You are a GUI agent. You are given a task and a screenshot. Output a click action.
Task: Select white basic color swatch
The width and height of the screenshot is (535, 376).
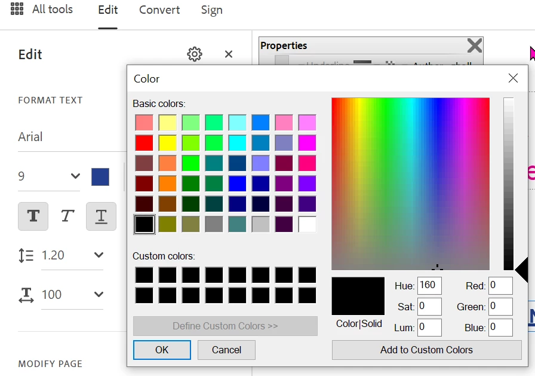(x=307, y=224)
